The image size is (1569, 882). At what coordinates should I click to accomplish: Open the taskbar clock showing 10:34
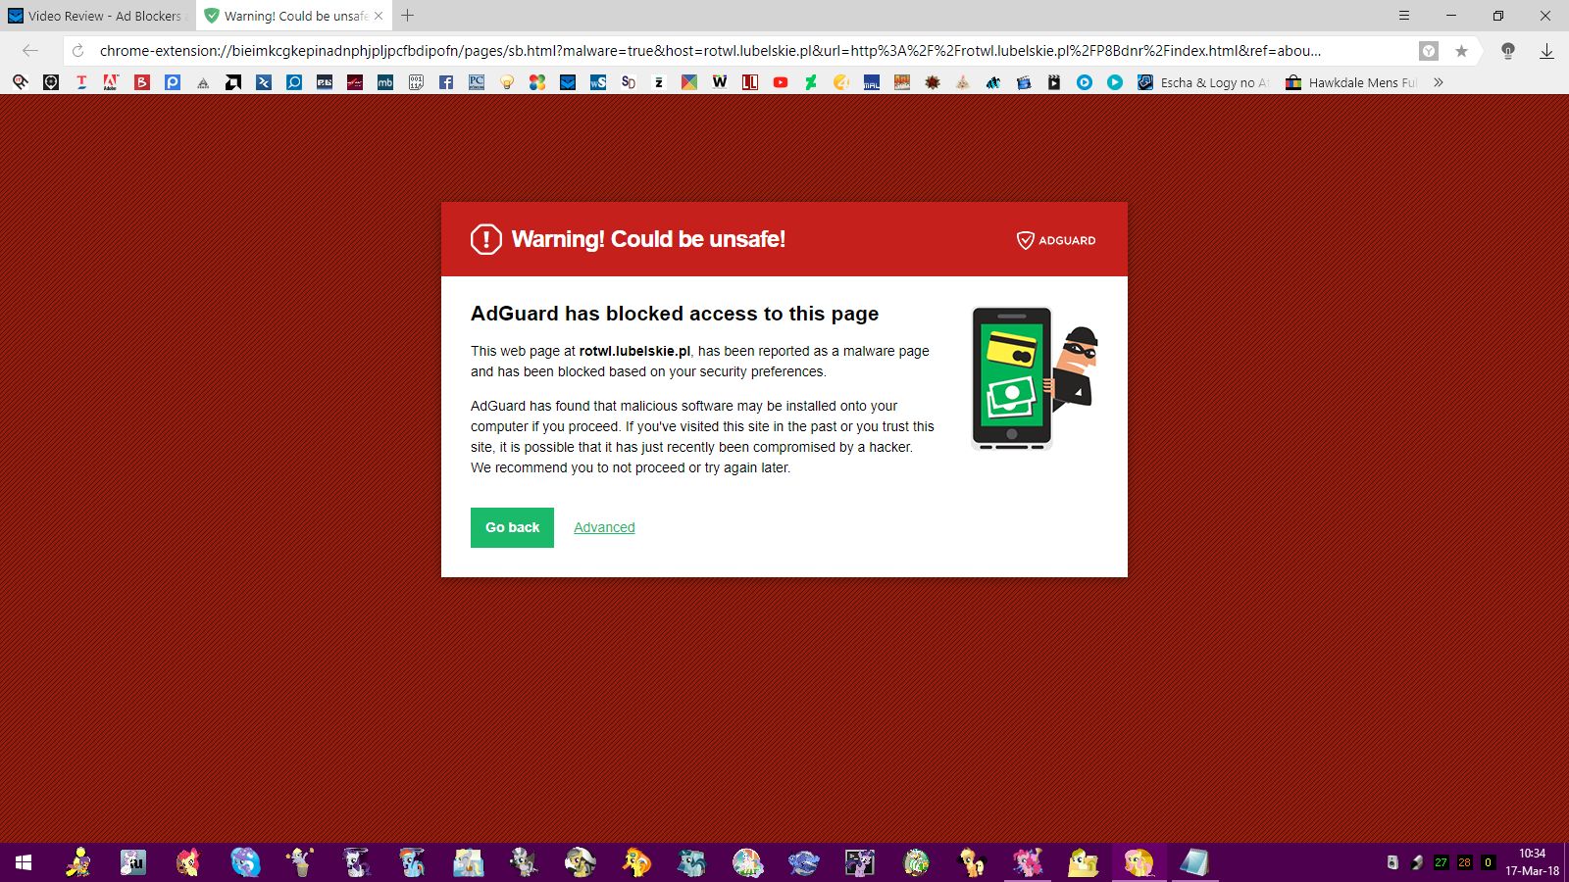click(1533, 862)
